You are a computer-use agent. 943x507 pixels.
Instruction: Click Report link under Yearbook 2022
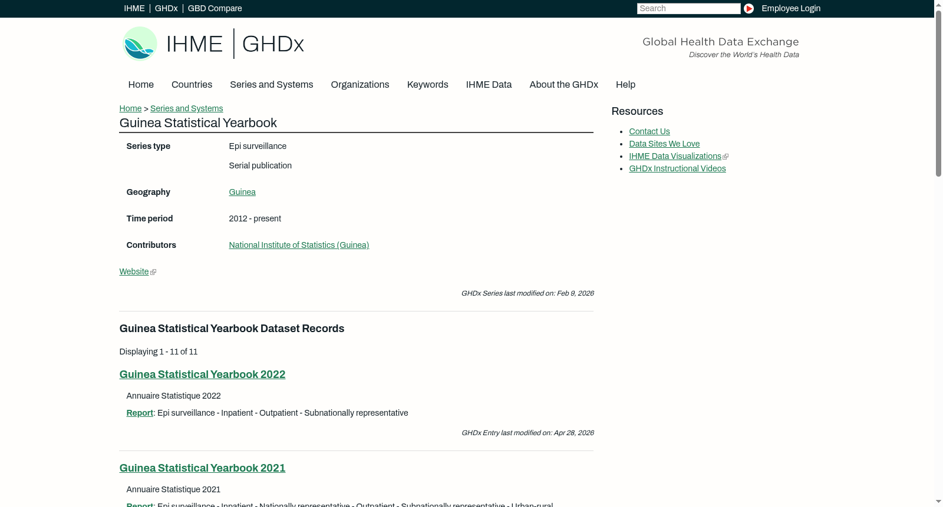pyautogui.click(x=140, y=413)
